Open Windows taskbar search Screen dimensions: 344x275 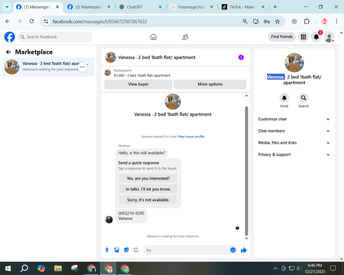tap(24, 268)
